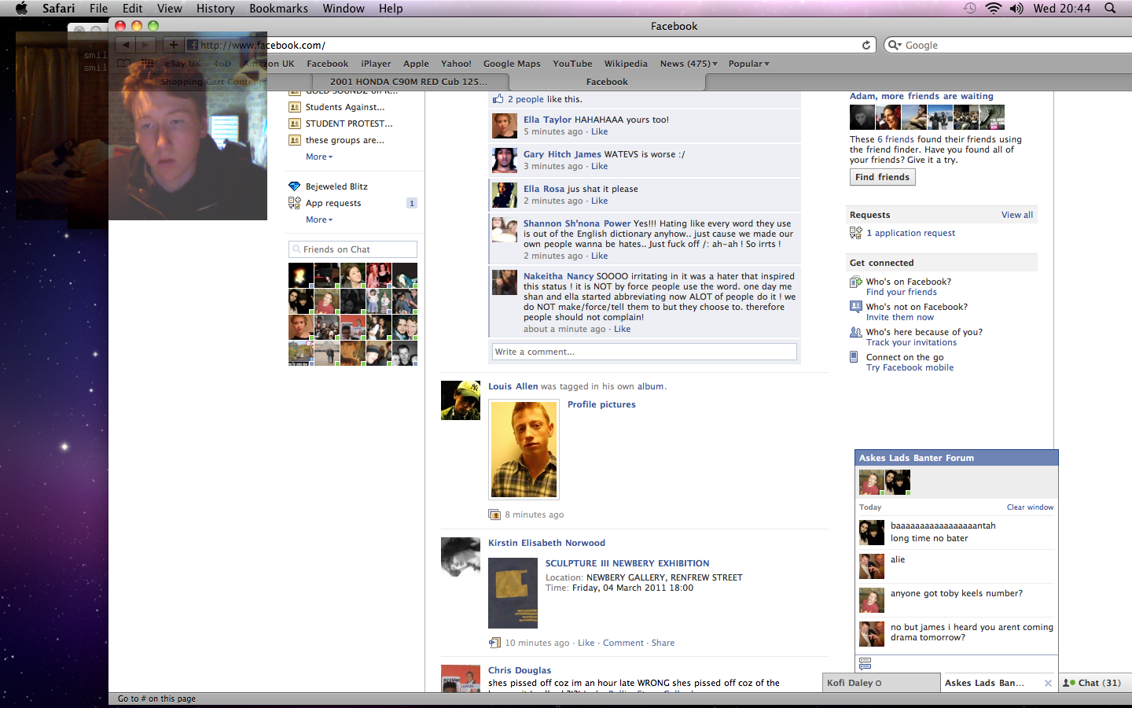Click sculpture exhibition event thumbnail
The width and height of the screenshot is (1132, 708).
click(x=513, y=592)
